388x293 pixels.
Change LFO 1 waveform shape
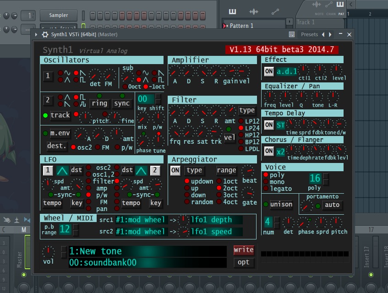click(x=62, y=170)
